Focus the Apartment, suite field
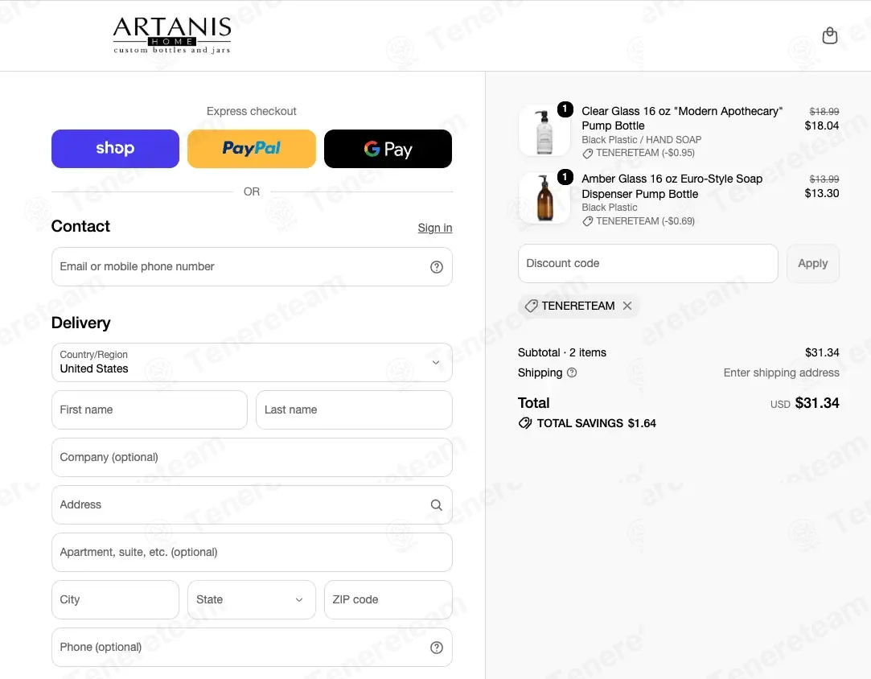871x679 pixels. [x=252, y=553]
